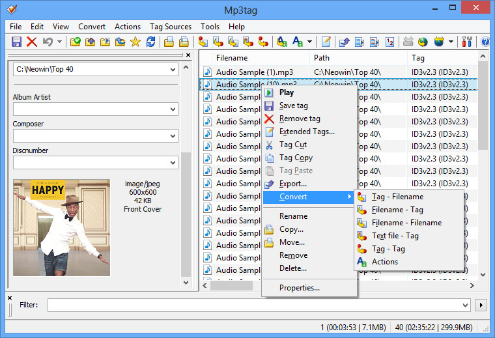Click the Tag - Filename converter icon in the toolbar
495x338 pixels.
[203, 42]
